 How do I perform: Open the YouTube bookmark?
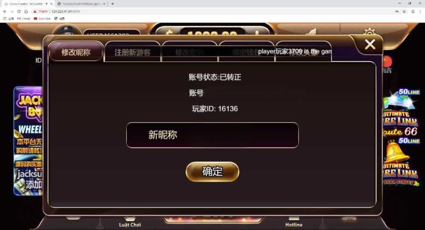click(42, 19)
